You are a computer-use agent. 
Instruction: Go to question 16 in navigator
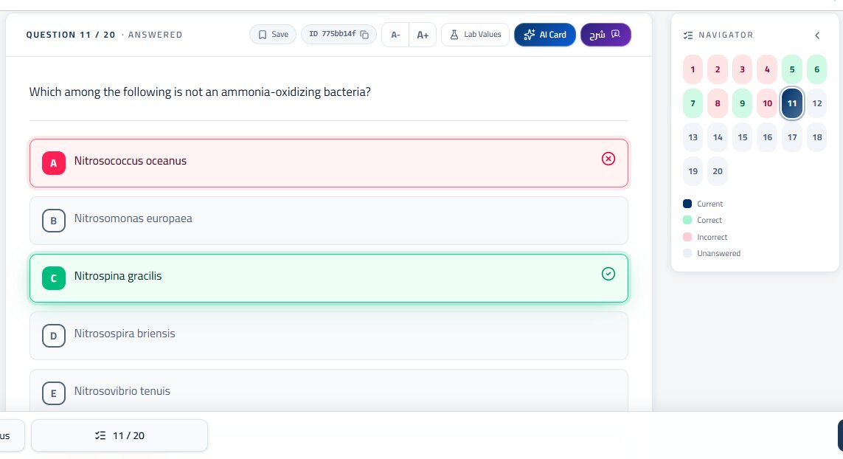coord(767,137)
